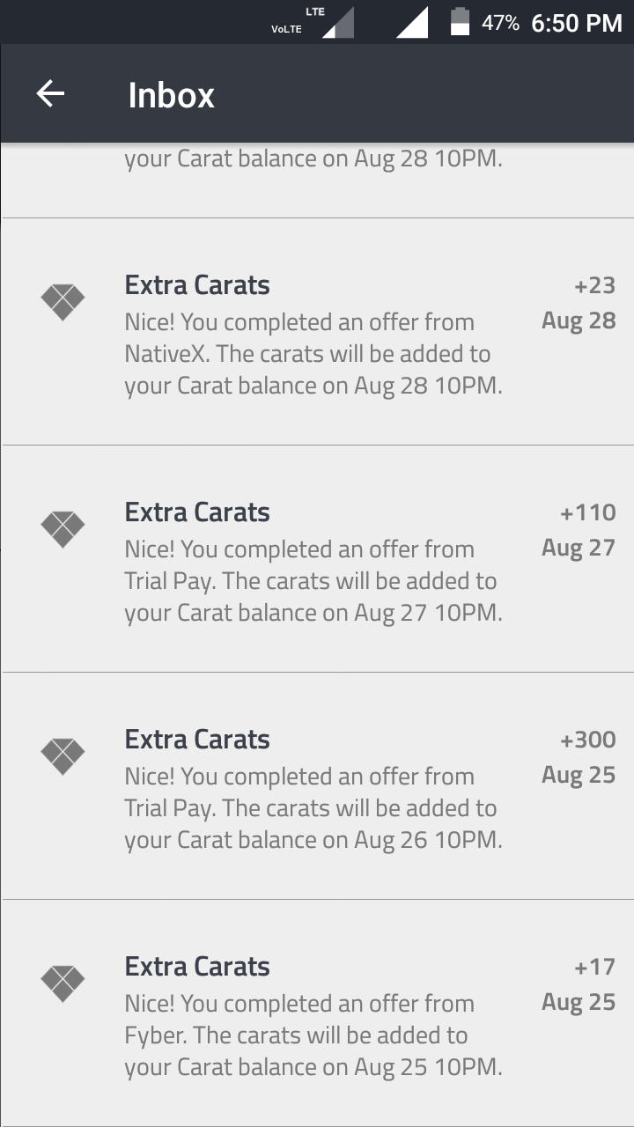Tap the battery icon in status bar
Viewport: 634px width, 1127px height.
460,22
